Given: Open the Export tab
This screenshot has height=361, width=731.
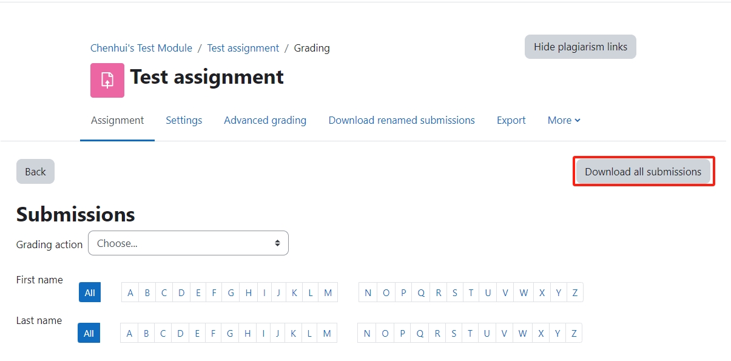Looking at the screenshot, I should [511, 120].
